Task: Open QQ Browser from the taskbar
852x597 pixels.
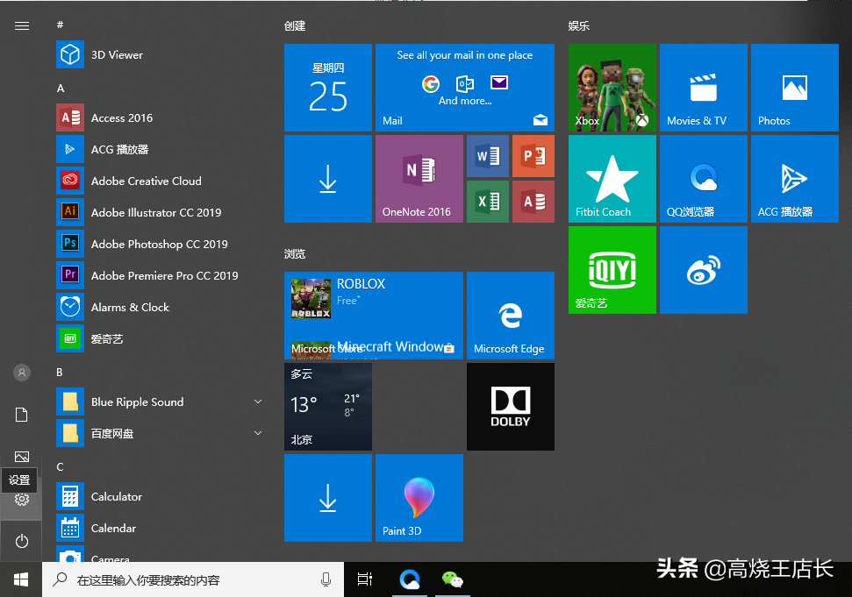Action: (x=409, y=579)
